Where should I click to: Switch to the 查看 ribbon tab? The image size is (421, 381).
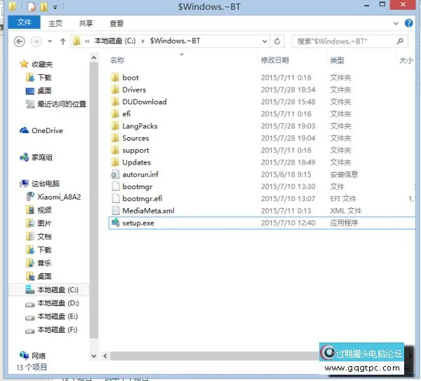116,23
